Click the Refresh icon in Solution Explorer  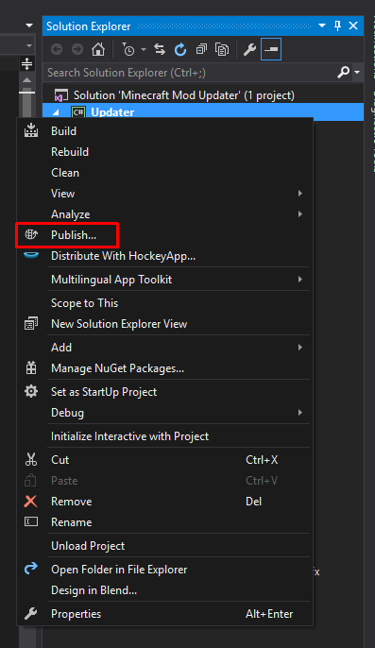click(180, 49)
